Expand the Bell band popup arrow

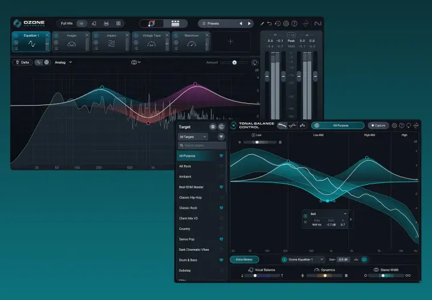(x=351, y=220)
